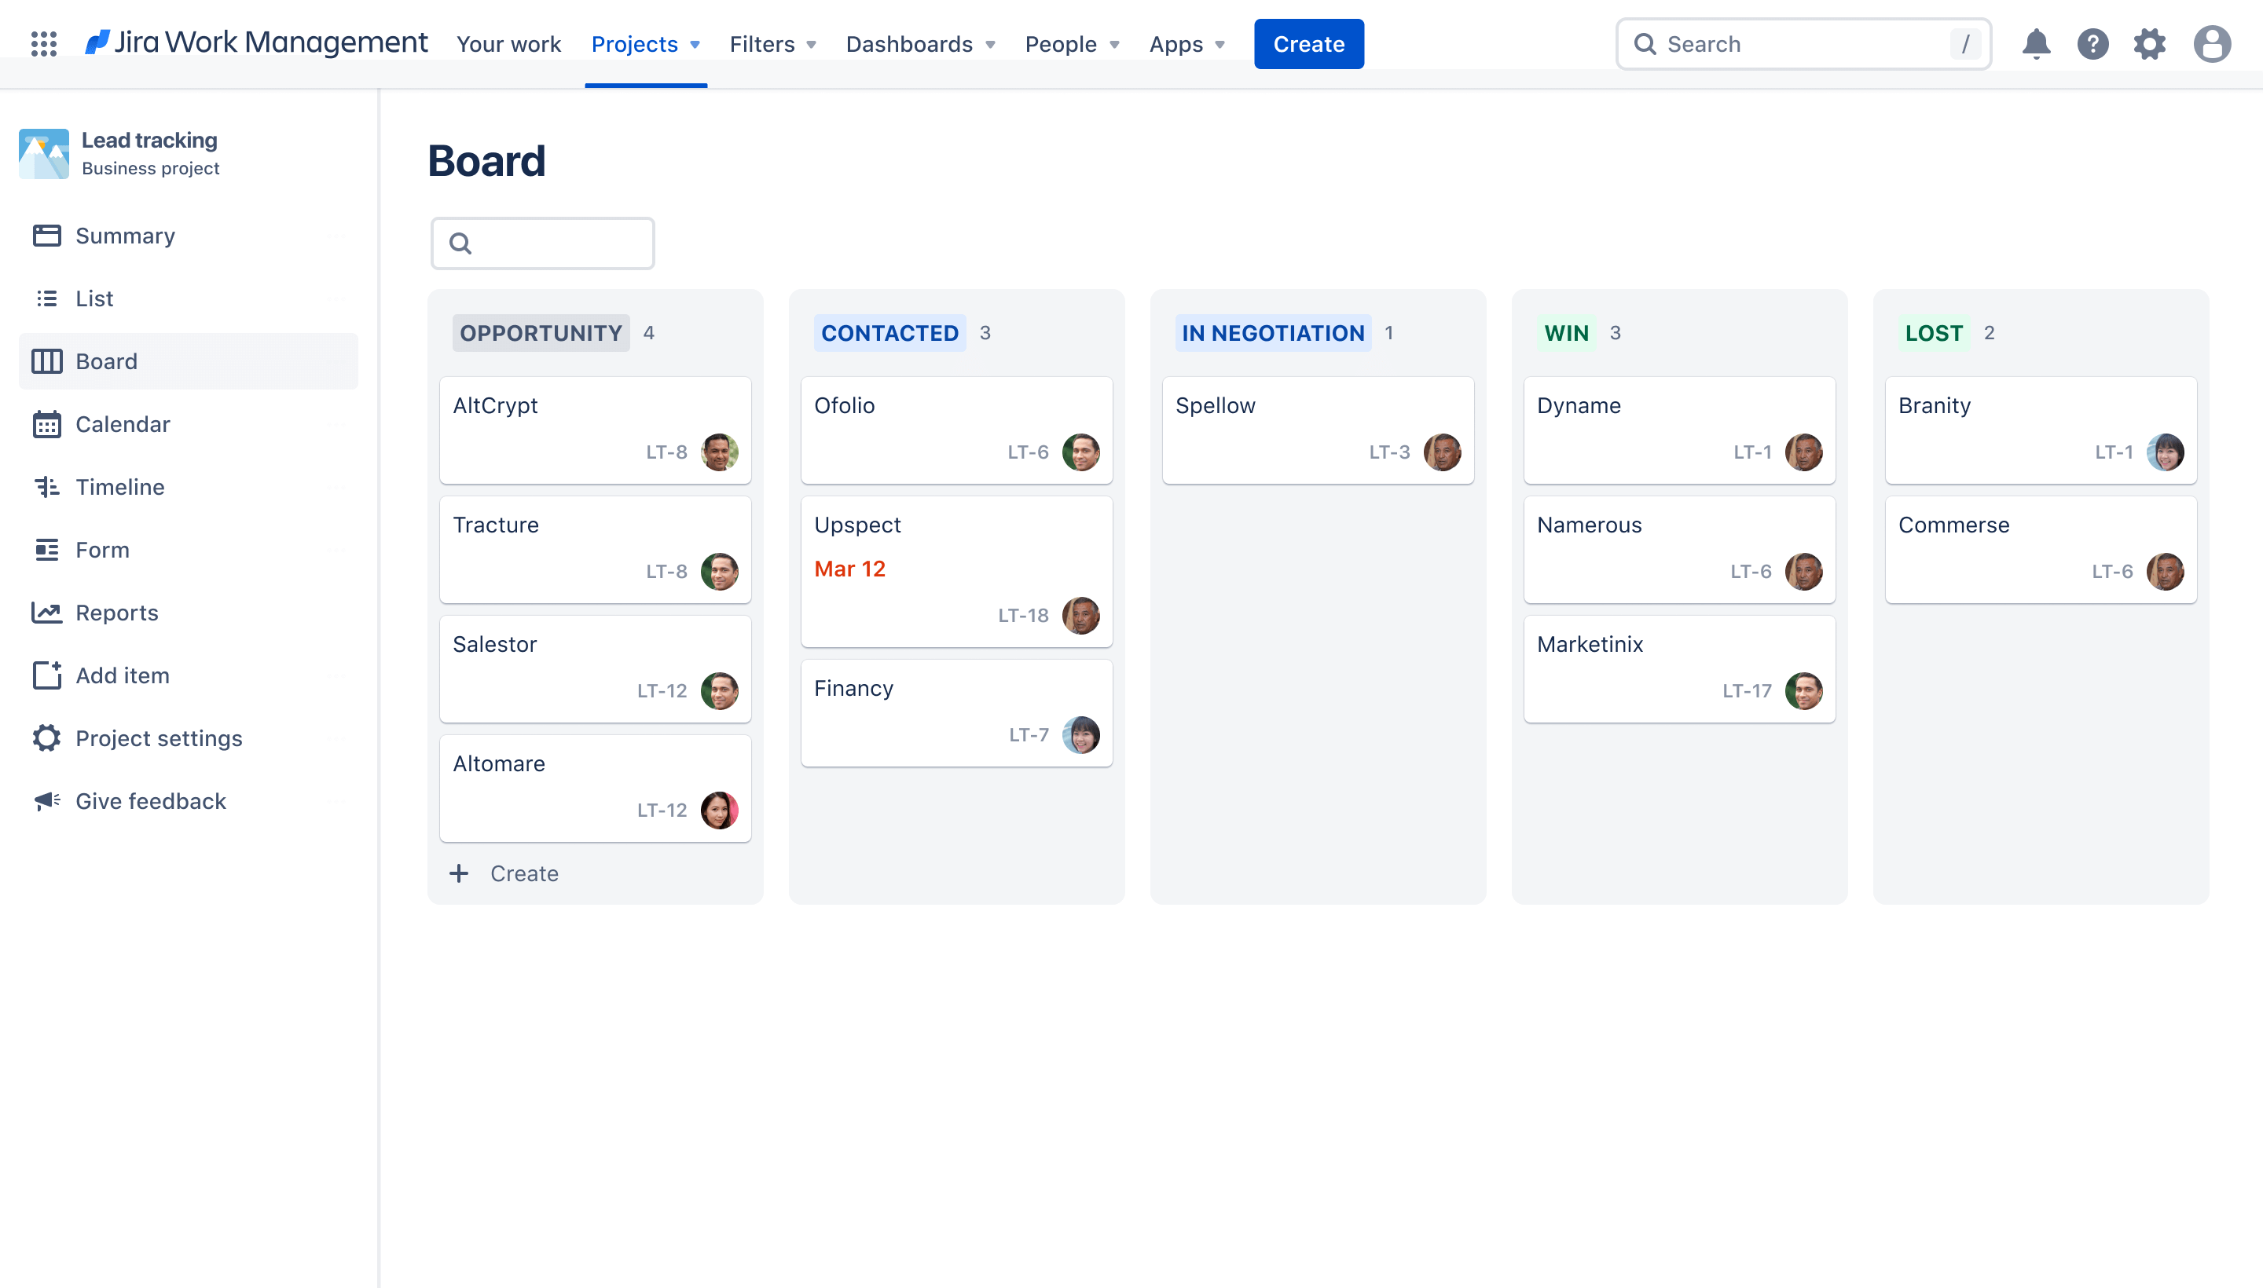Click the Upspect overdue card
Screen dimensions: 2263x1288
coord(957,567)
